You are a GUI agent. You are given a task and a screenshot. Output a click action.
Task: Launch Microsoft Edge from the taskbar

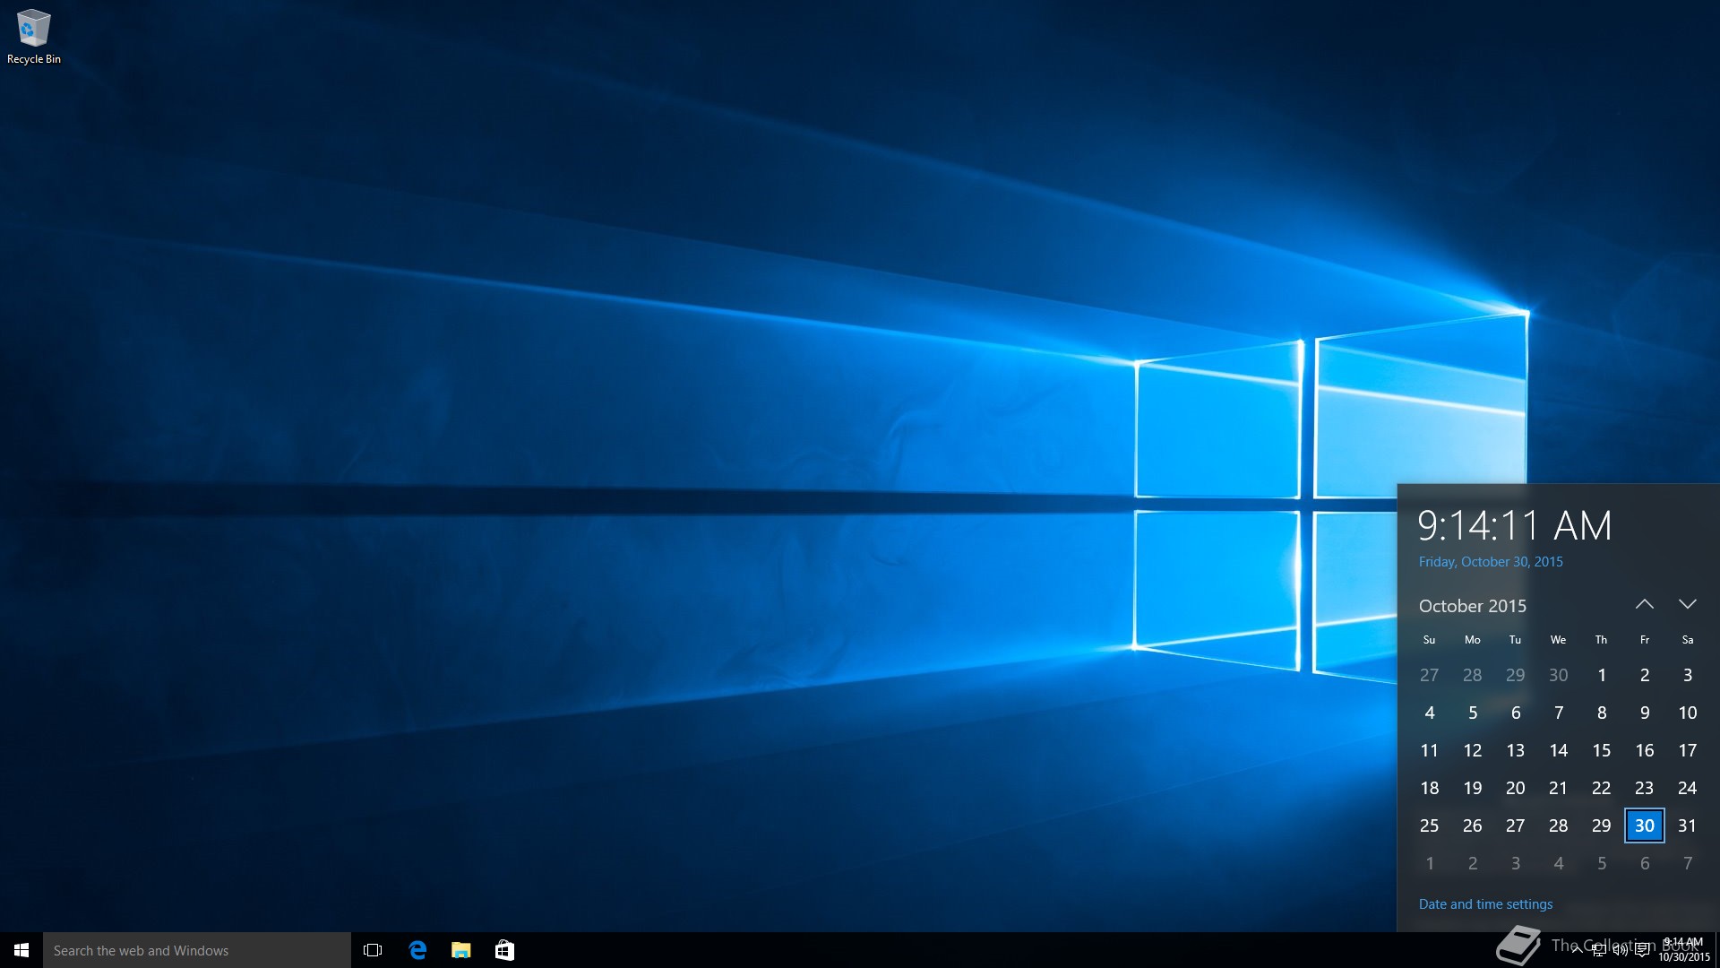pyautogui.click(x=417, y=950)
